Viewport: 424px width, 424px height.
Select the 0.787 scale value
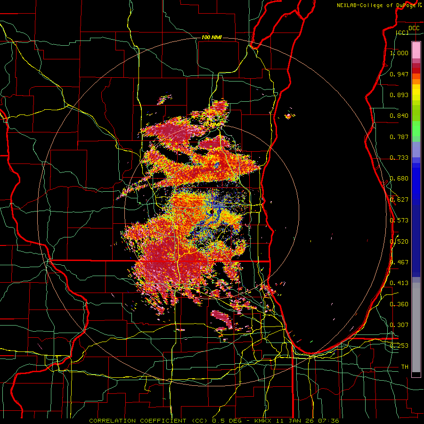point(399,137)
